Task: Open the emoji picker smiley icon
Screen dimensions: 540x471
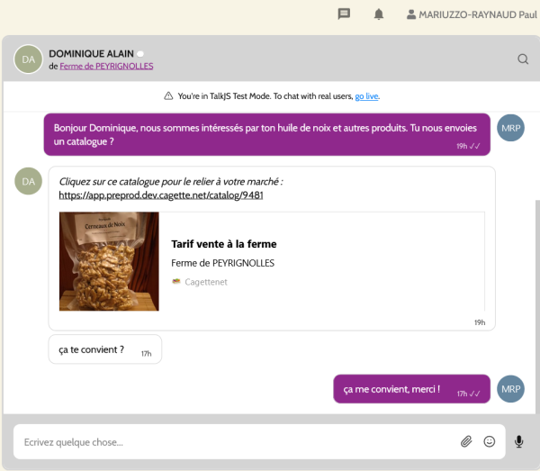Action: point(490,441)
